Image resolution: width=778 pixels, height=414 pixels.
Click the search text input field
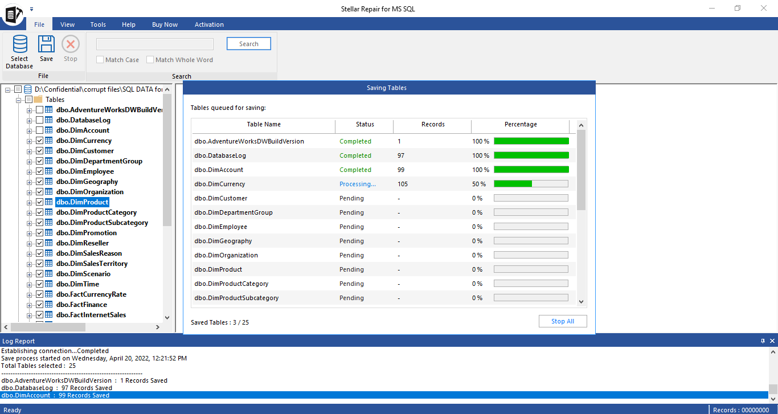pyautogui.click(x=155, y=44)
